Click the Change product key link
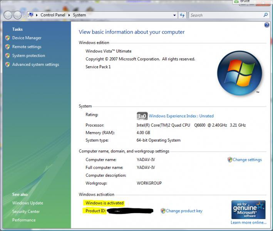Viewport: 273px width, 231px height. click(184, 211)
